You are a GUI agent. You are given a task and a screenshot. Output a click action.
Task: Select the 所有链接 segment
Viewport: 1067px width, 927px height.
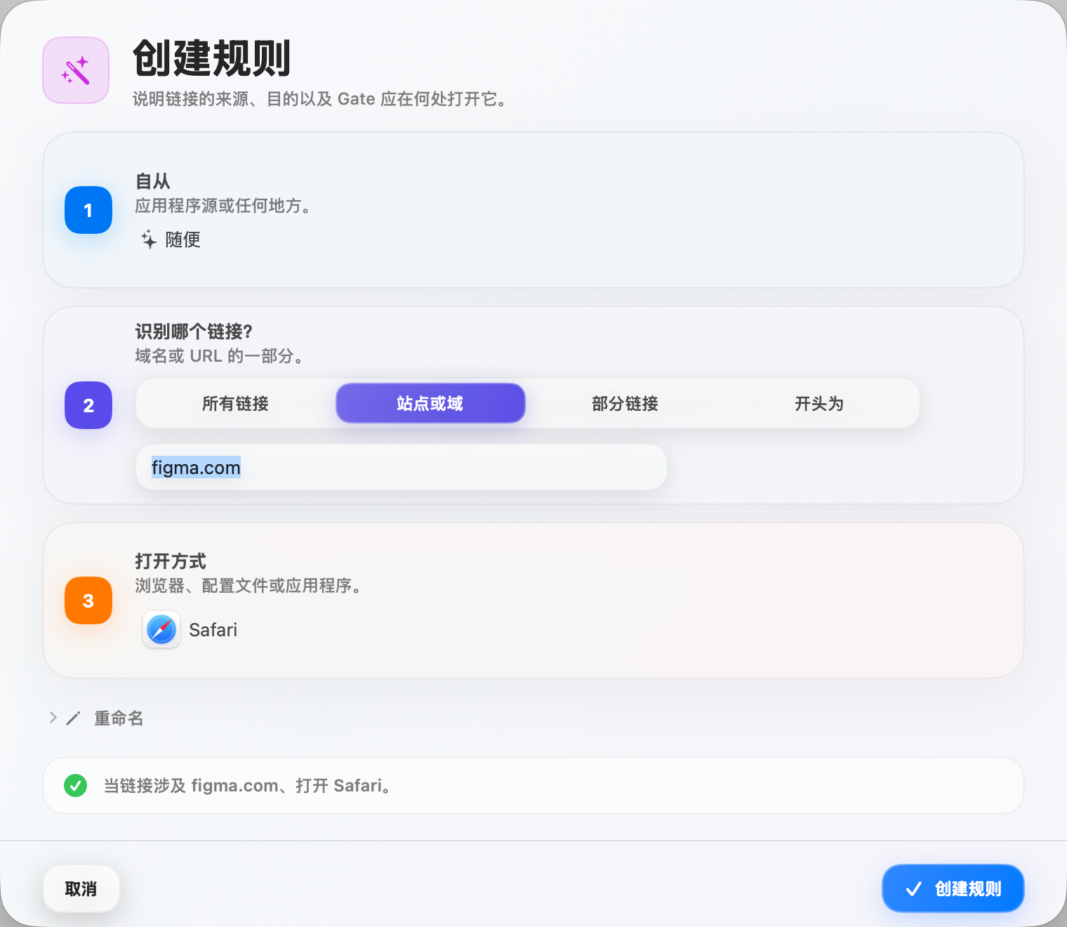(x=236, y=403)
